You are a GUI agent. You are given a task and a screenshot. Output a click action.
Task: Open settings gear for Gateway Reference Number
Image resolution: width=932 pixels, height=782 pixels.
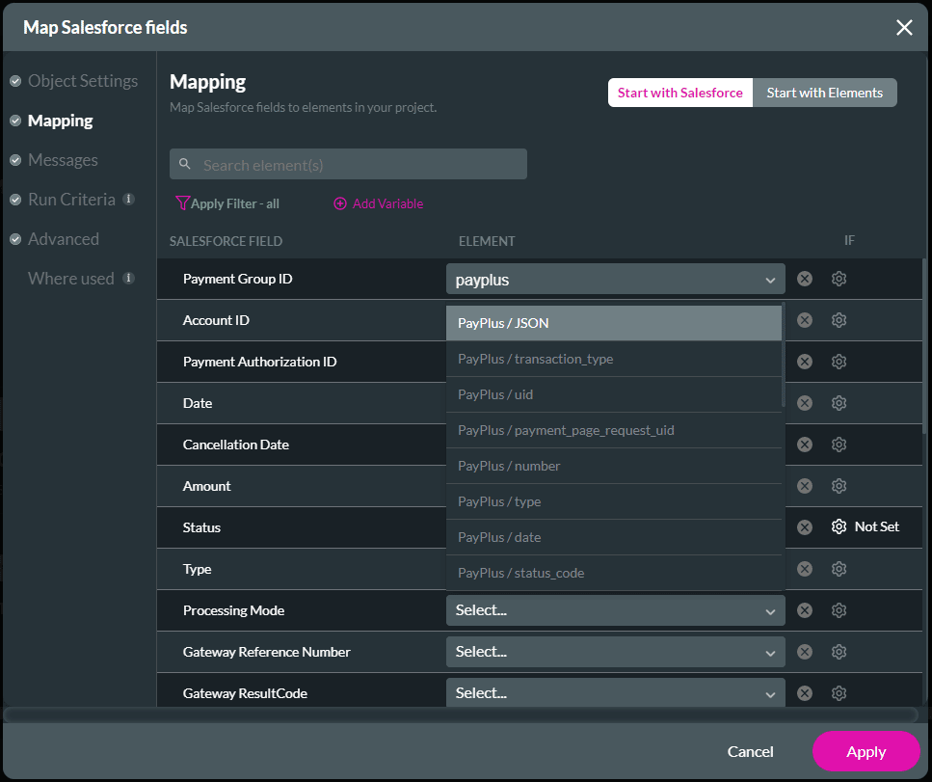click(x=839, y=652)
